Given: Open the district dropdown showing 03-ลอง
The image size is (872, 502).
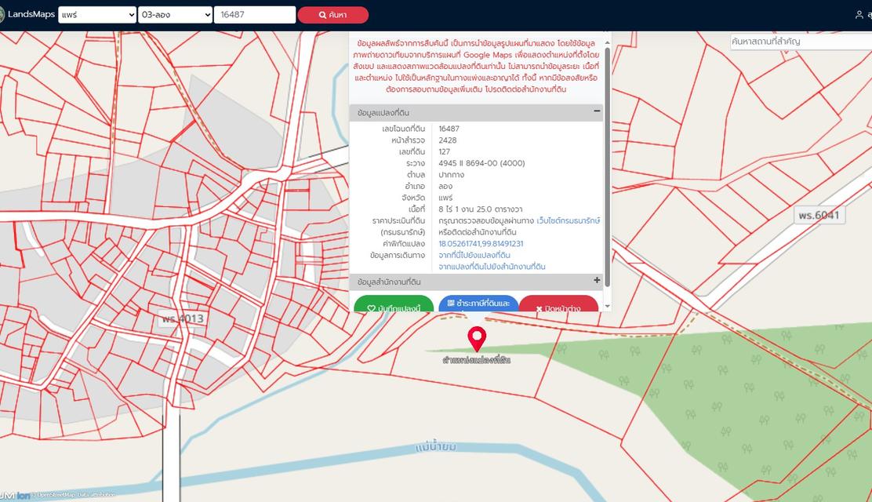Looking at the screenshot, I should pos(175,15).
